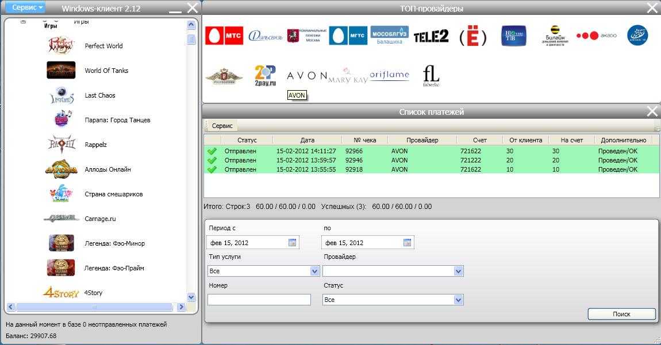Click the 4Story game icon
Screen dimensions: 661x345
61,292
